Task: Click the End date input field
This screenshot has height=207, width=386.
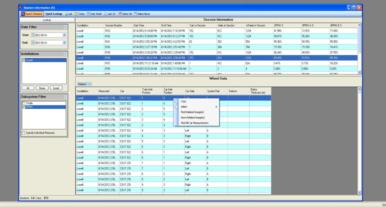Action: (x=48, y=42)
